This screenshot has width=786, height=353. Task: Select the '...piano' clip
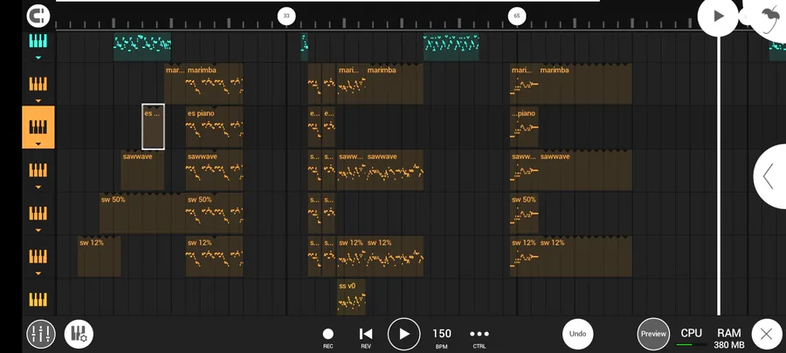click(x=524, y=127)
